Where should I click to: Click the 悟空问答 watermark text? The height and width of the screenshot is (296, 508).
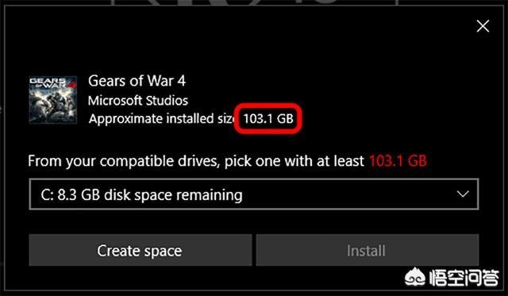click(464, 279)
